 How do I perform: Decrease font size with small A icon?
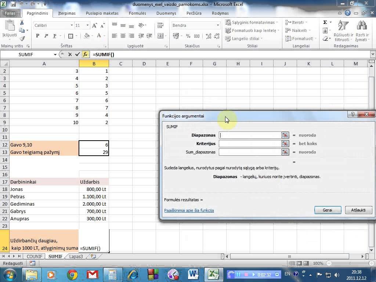pyautogui.click(x=103, y=25)
